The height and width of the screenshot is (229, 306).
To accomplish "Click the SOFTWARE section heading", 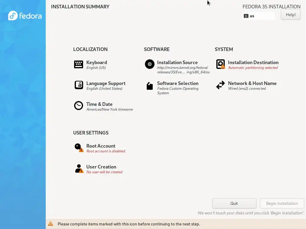I will (157, 49).
